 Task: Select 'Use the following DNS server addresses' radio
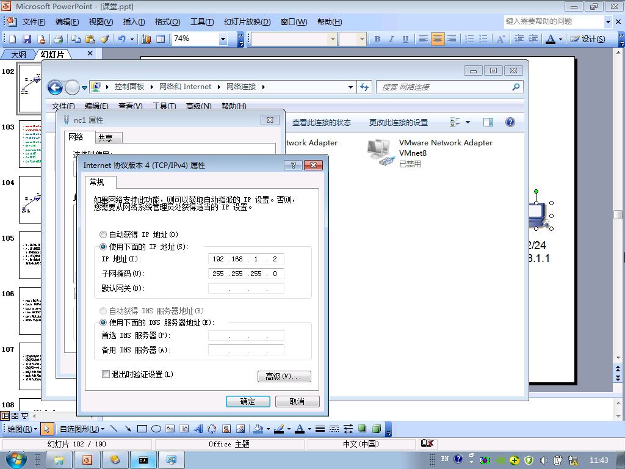(x=103, y=322)
